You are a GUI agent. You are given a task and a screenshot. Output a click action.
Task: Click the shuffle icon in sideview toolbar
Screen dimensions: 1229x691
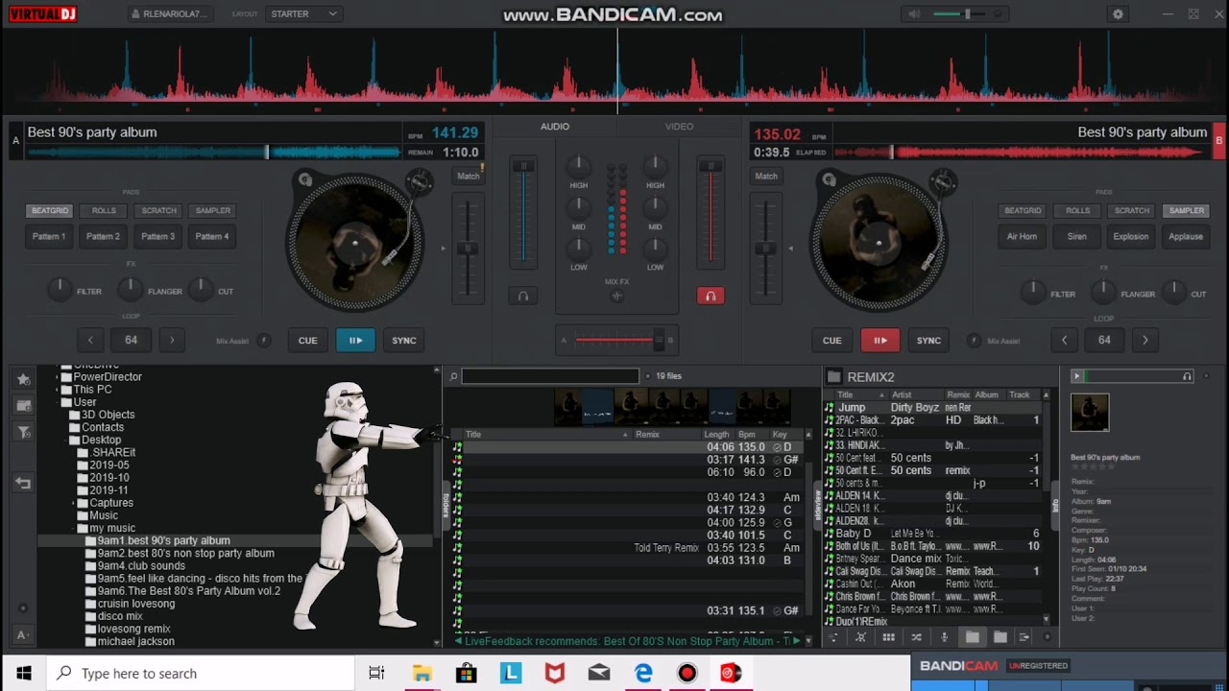tap(916, 637)
